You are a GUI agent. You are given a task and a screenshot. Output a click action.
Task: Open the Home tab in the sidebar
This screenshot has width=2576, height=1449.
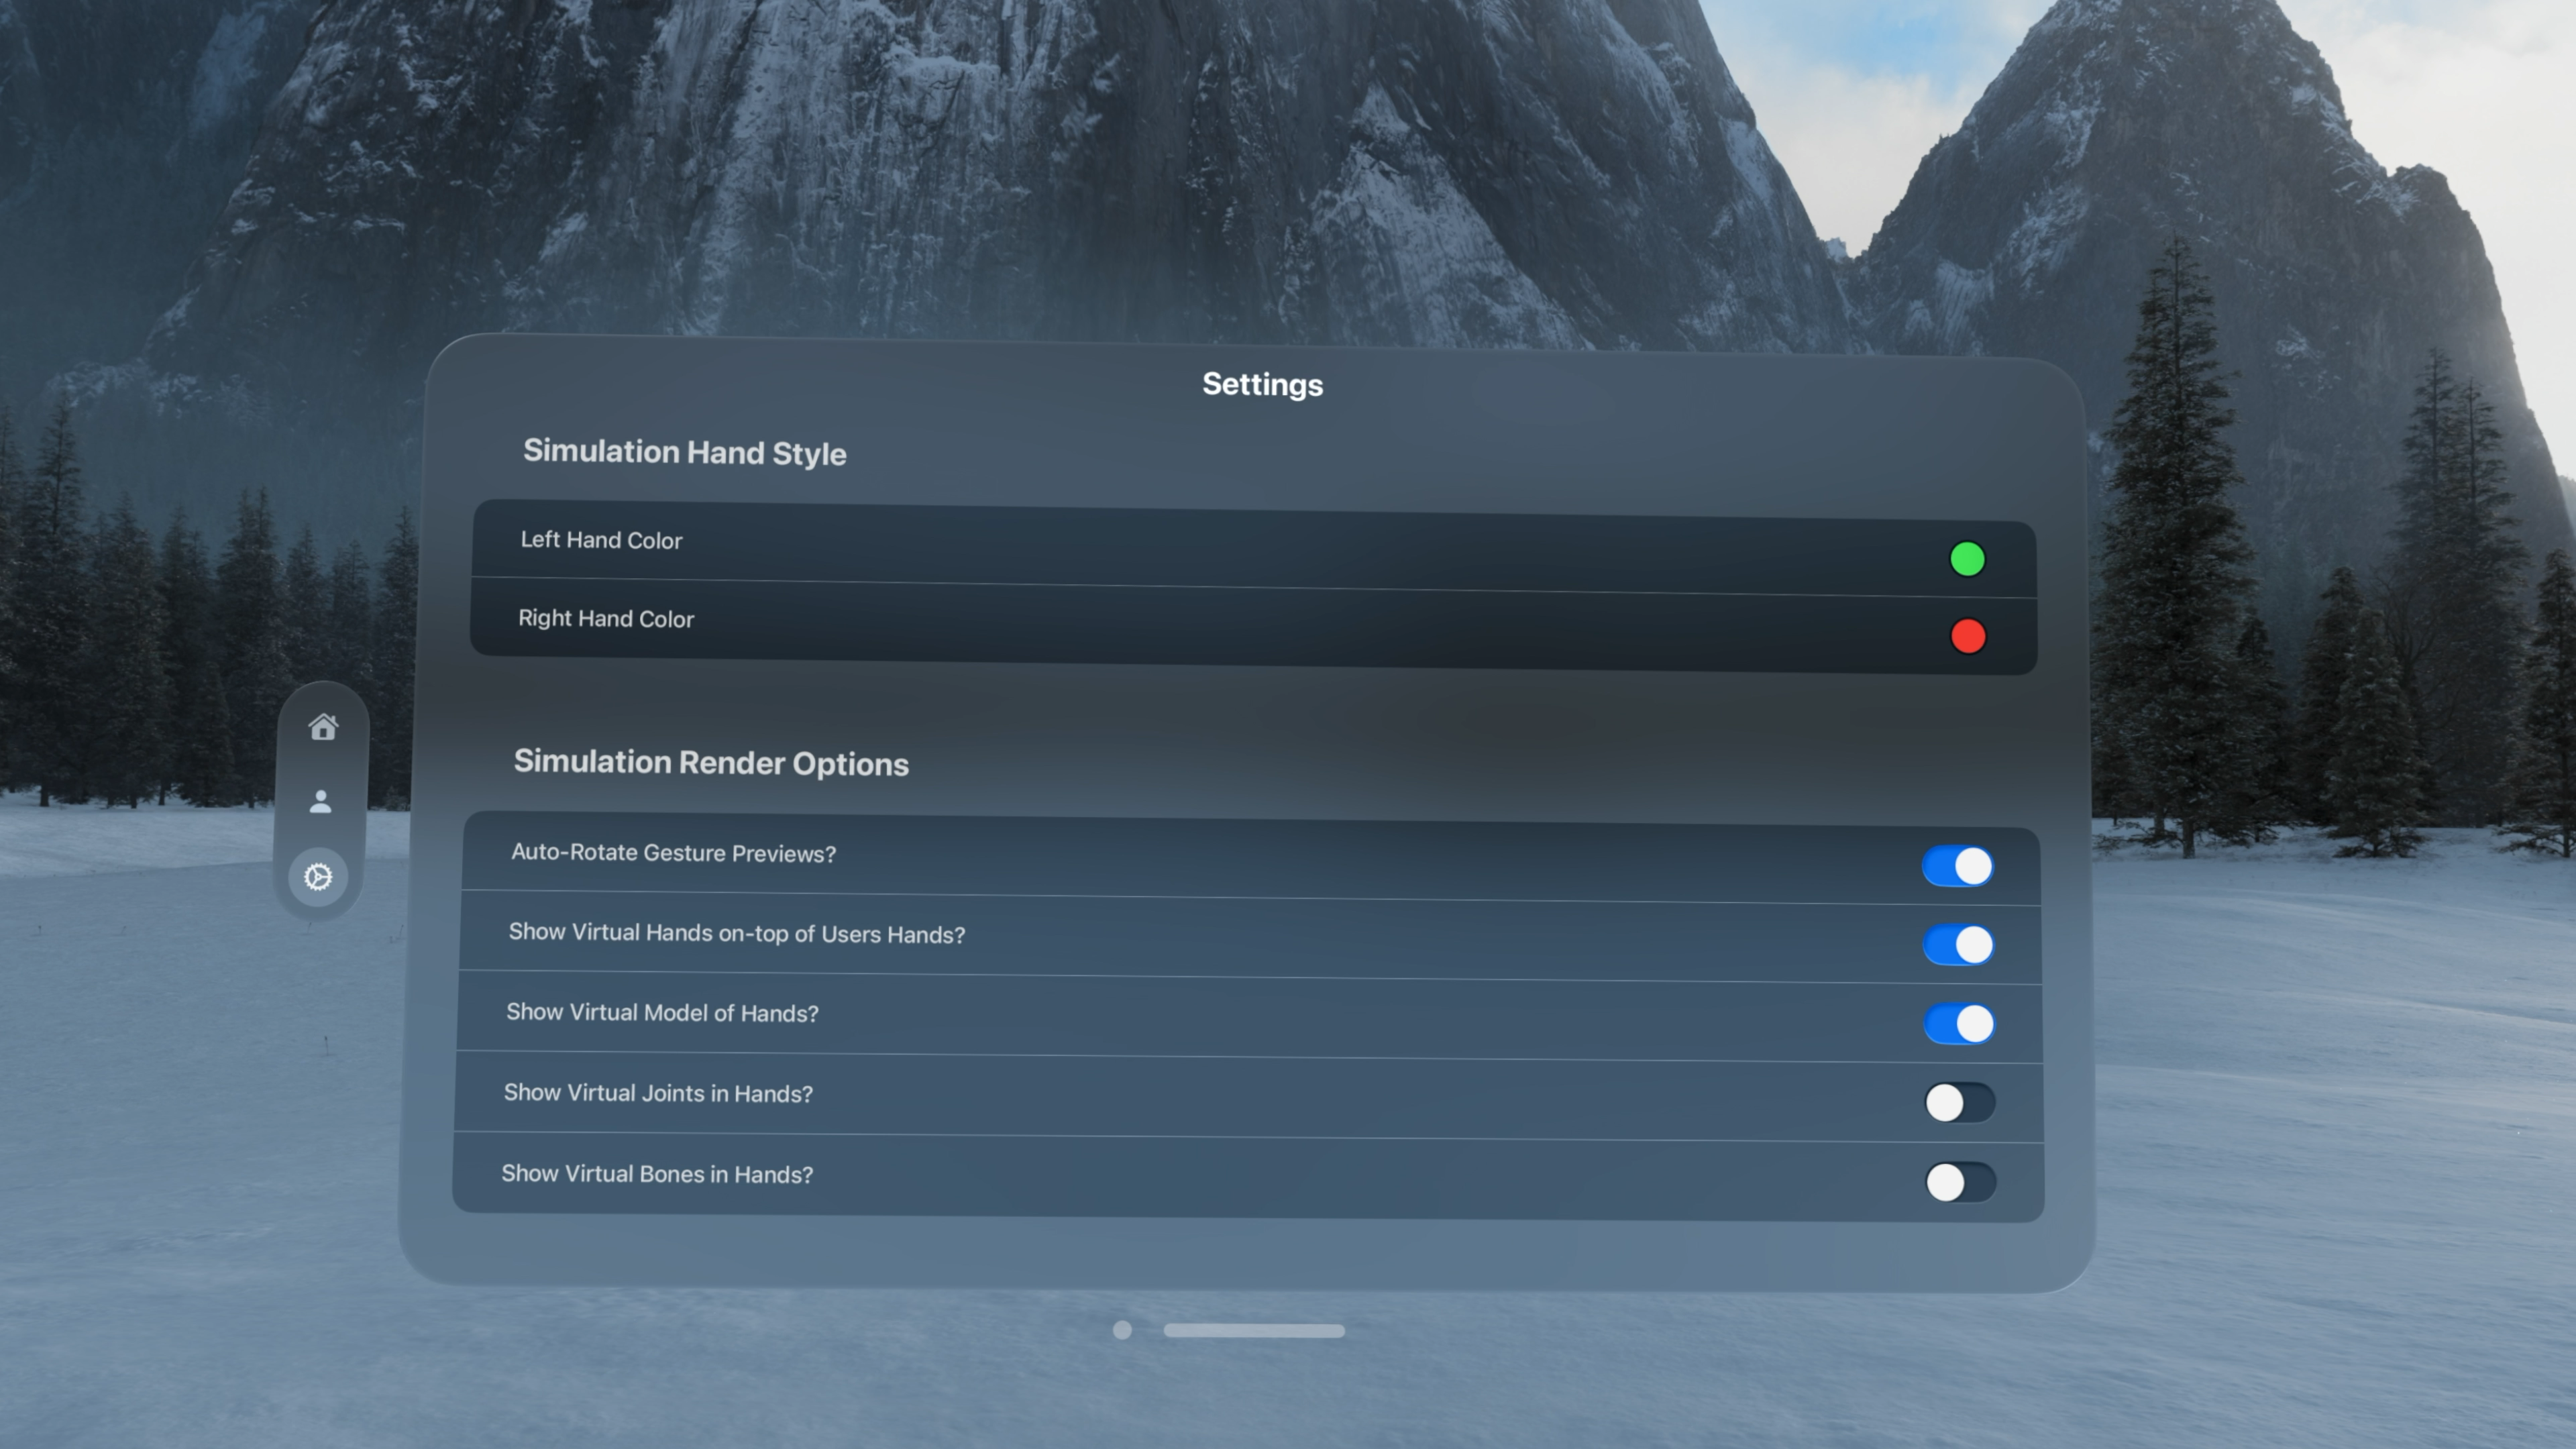(x=322, y=726)
